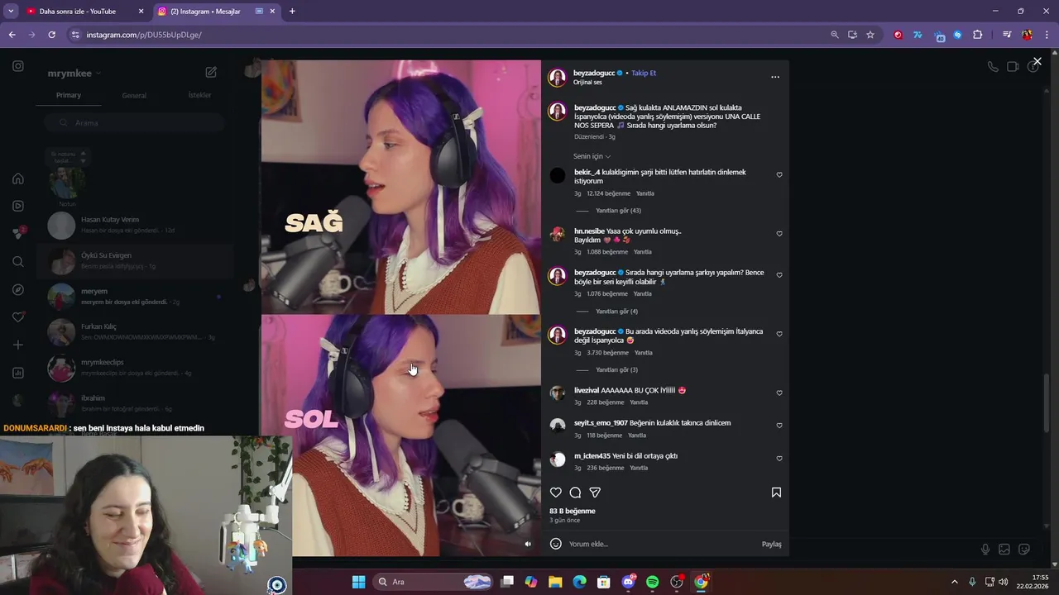Open the comment bubble icon under the post

pos(575,493)
